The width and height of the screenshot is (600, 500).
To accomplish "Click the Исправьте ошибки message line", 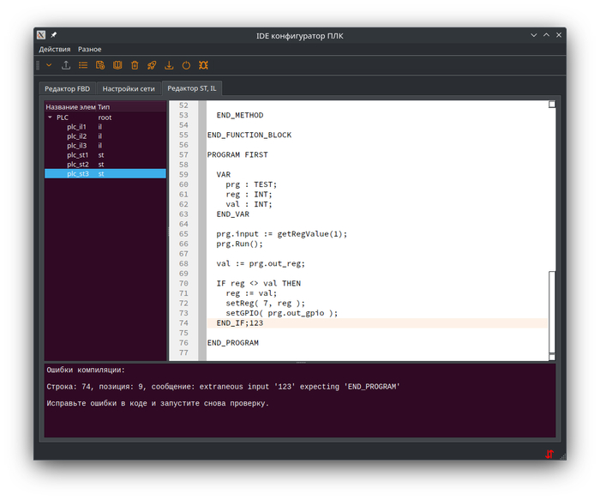I will point(158,404).
